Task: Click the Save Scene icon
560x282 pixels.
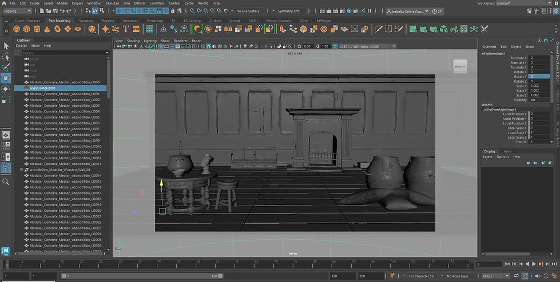Action: click(55, 11)
